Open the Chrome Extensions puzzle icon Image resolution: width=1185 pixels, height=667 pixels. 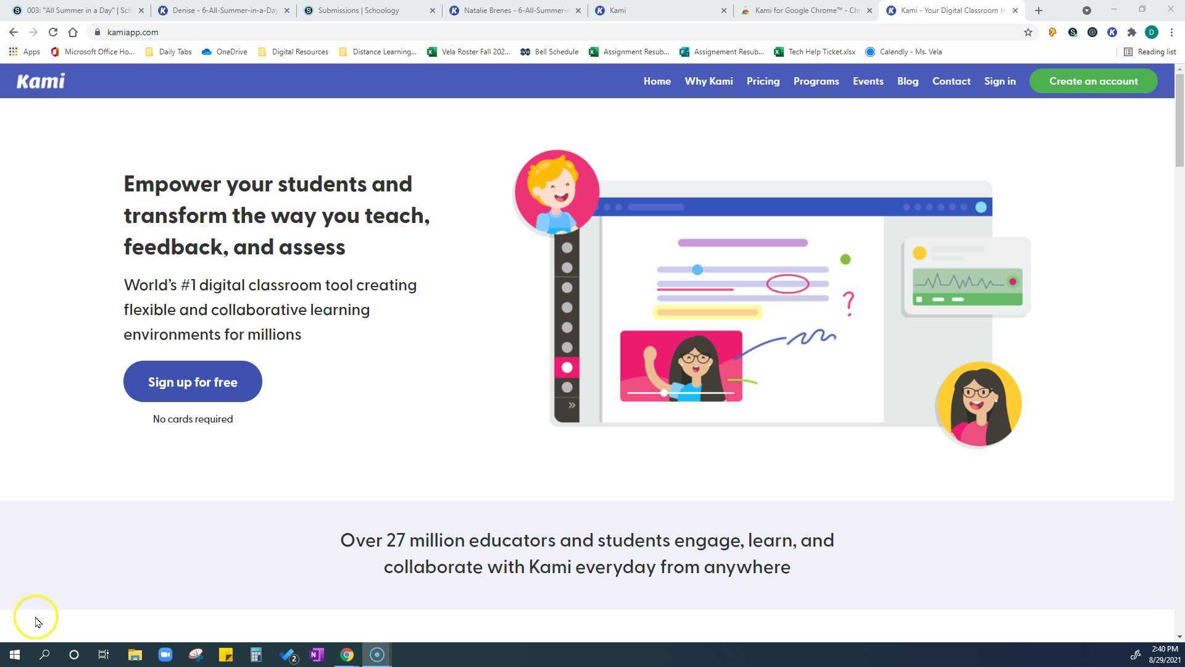point(1133,31)
